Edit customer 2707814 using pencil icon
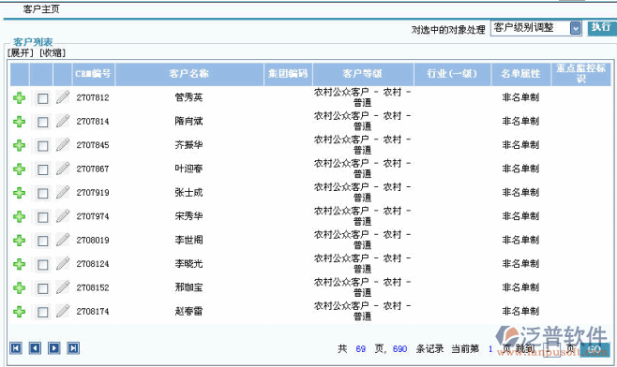 click(63, 121)
